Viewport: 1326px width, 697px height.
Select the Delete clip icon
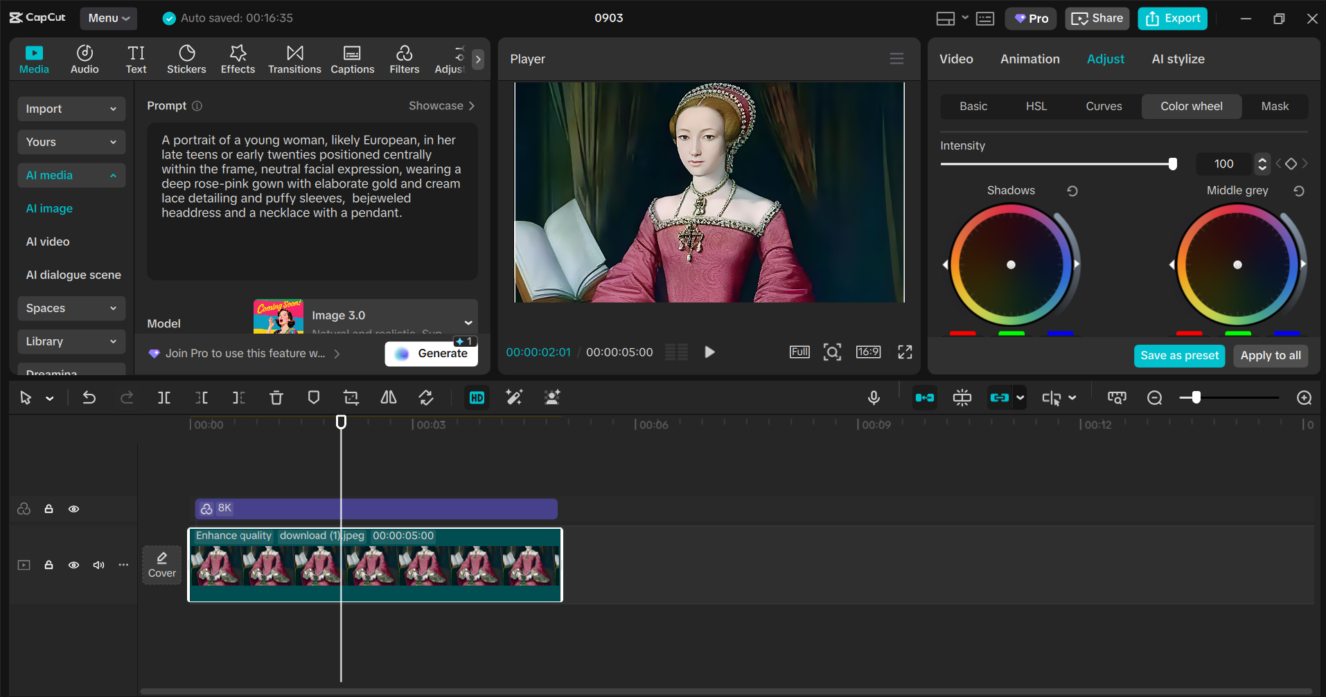(276, 397)
